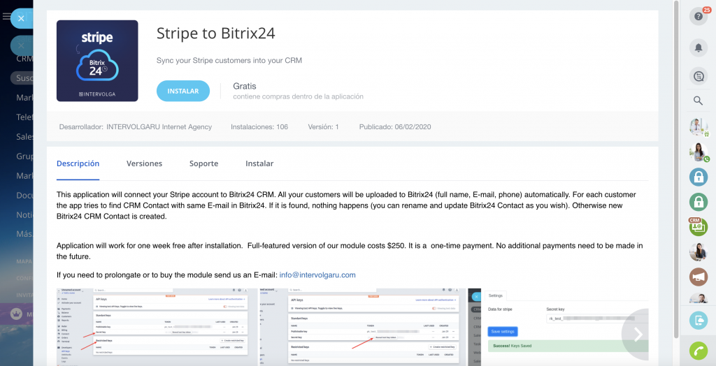
Task: Switch to the Versiones tab
Action: click(x=144, y=163)
